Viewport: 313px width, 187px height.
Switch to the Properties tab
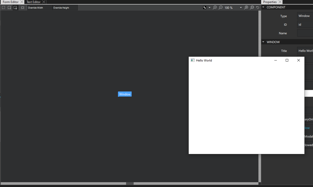click(x=270, y=2)
